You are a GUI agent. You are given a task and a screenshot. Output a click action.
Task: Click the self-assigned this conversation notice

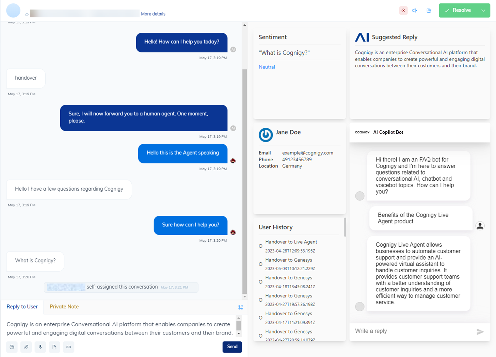121,287
